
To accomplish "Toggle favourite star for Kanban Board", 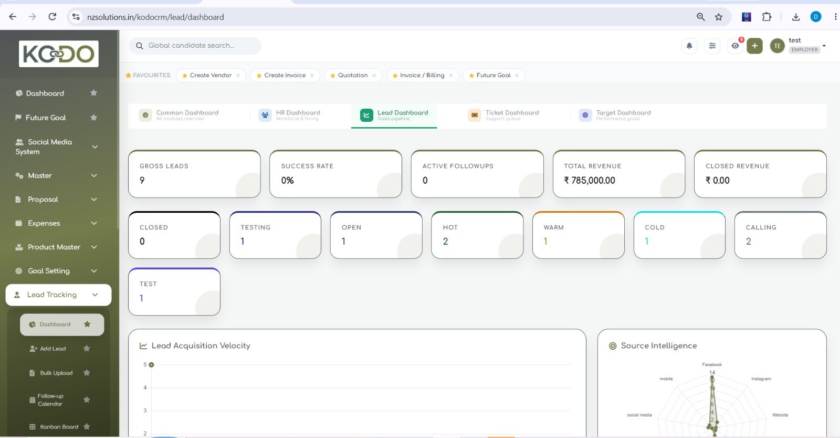I will coord(87,426).
